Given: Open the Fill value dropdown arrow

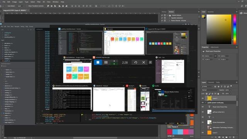Looking at the screenshot, I should (230, 94).
